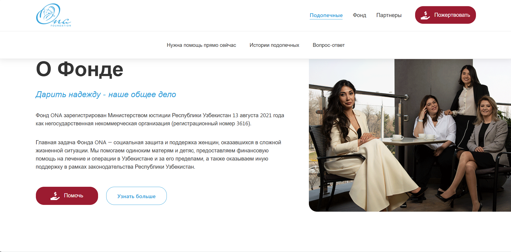Click the Пожертвовать donate button label
Viewport: 511px width, 252px height.
(x=452, y=15)
